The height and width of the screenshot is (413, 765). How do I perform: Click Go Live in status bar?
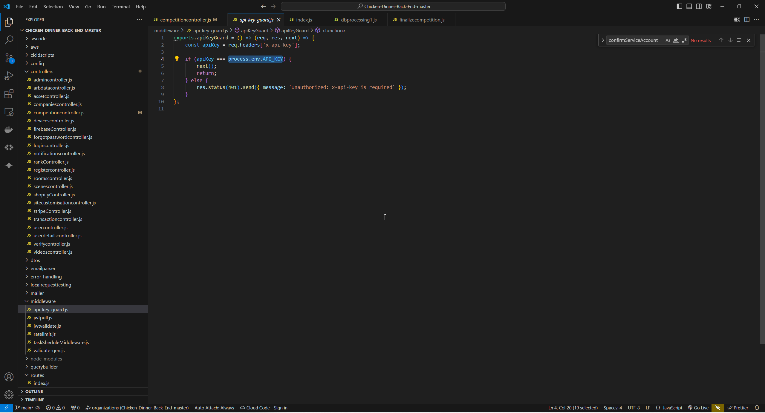pyautogui.click(x=698, y=408)
